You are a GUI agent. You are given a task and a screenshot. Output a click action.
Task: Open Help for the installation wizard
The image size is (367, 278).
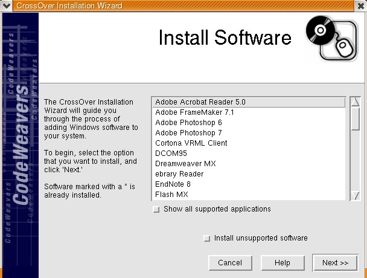(x=282, y=263)
